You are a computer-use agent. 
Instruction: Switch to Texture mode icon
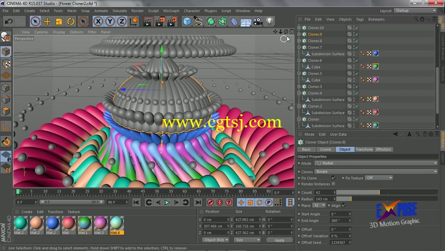point(6,63)
